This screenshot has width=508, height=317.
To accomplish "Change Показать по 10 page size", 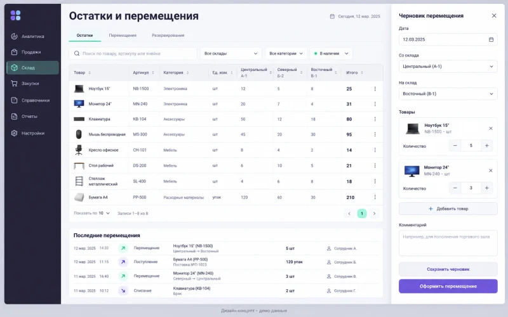I will 104,213.
